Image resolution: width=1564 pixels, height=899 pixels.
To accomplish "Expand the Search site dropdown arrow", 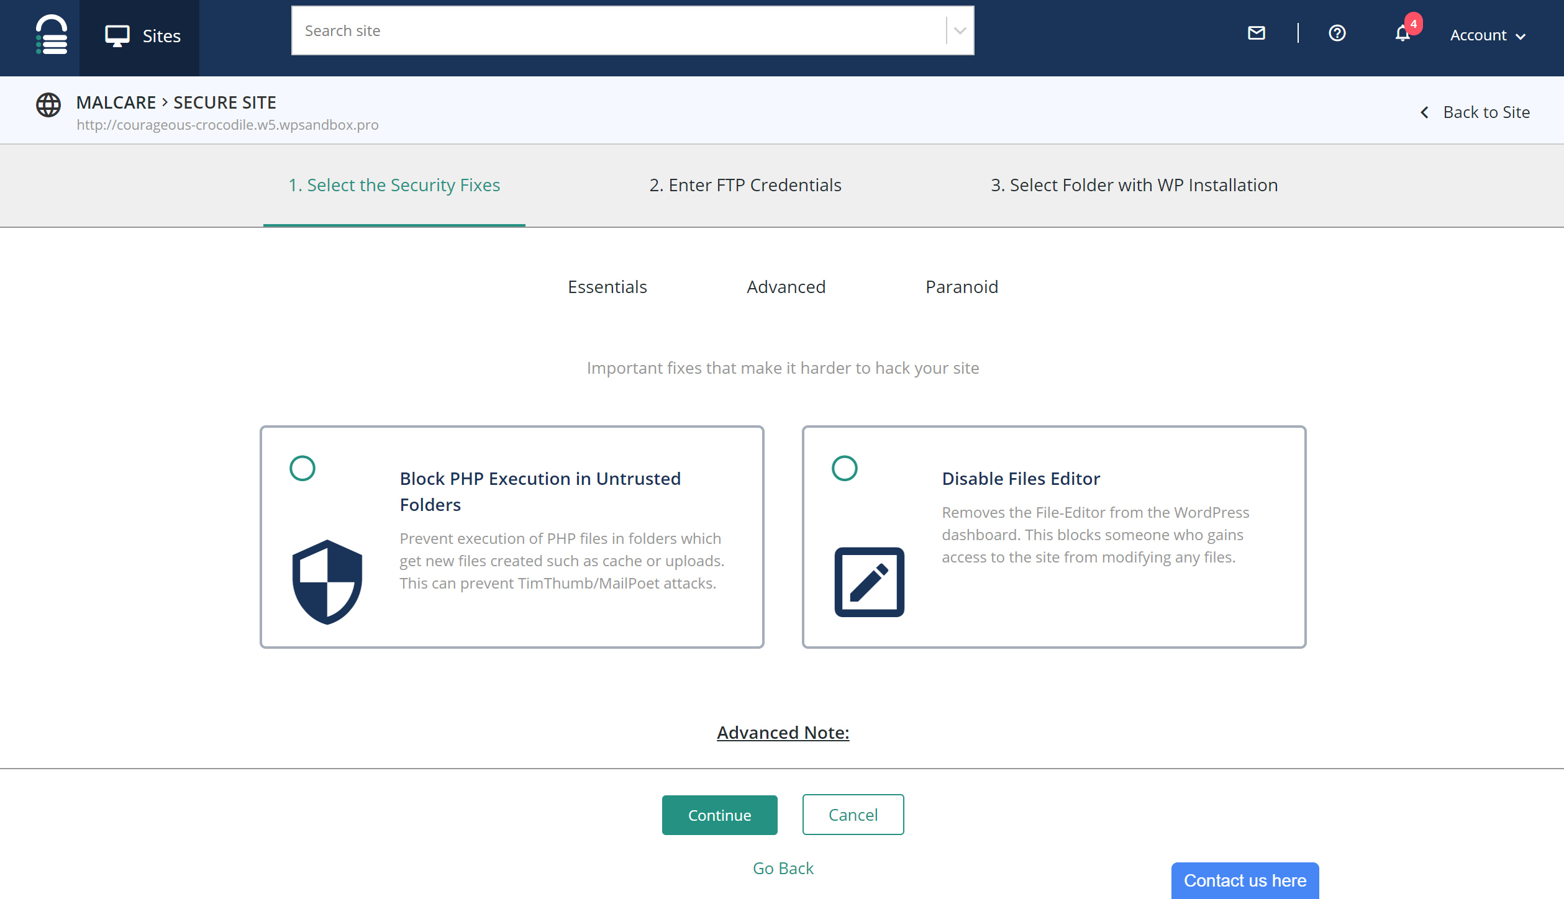I will tap(960, 31).
